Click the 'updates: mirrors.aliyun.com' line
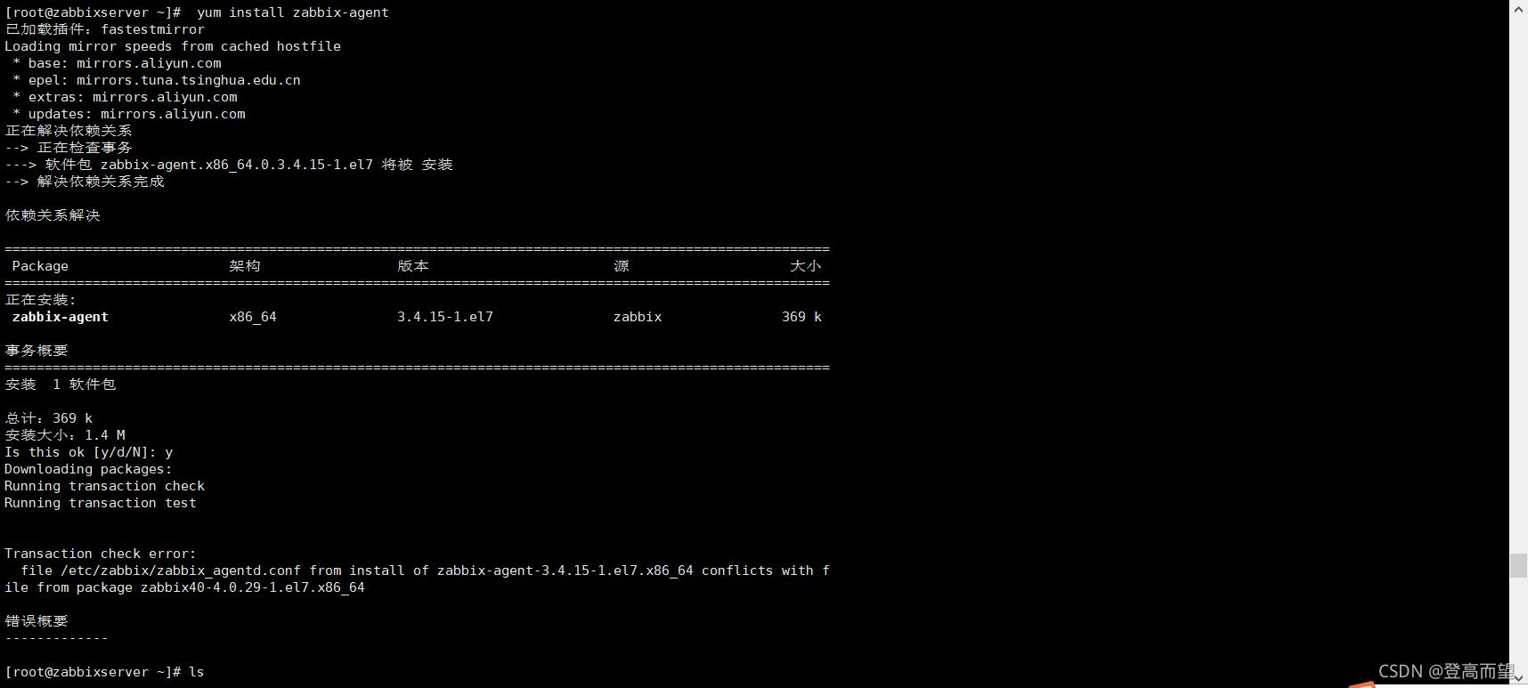The width and height of the screenshot is (1528, 688). pyautogui.click(x=129, y=114)
